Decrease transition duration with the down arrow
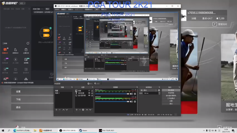 tap(159, 94)
